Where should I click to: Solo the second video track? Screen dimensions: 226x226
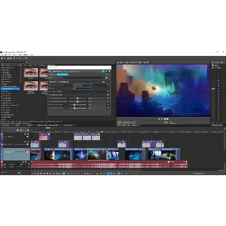pyautogui.click(x=28, y=141)
